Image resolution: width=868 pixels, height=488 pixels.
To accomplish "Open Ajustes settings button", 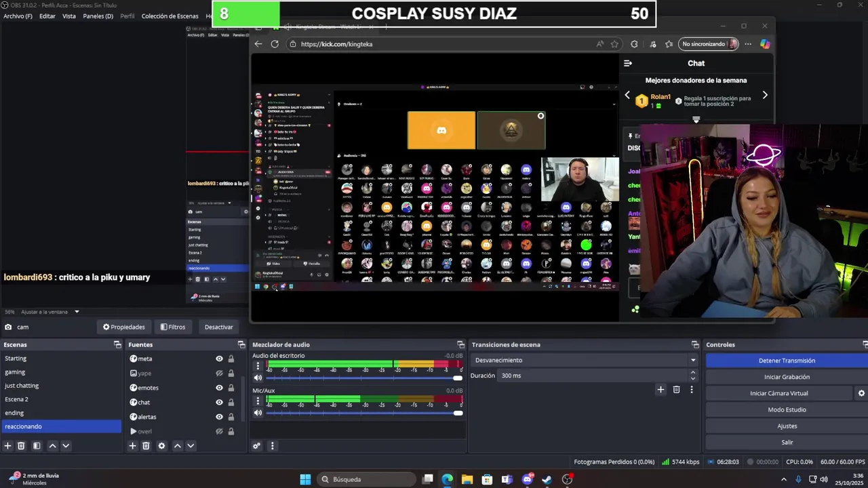I will pos(787,426).
